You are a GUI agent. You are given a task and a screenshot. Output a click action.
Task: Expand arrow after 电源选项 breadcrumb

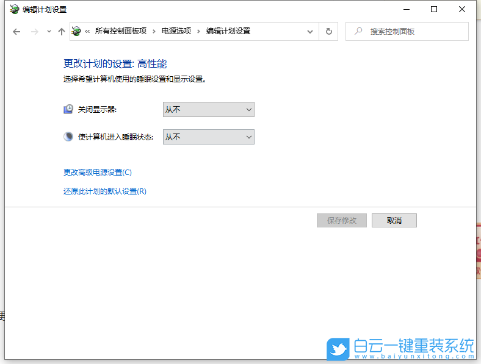point(198,31)
